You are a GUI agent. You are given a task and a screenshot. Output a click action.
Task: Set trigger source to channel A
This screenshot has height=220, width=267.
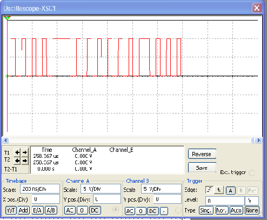click(231, 191)
